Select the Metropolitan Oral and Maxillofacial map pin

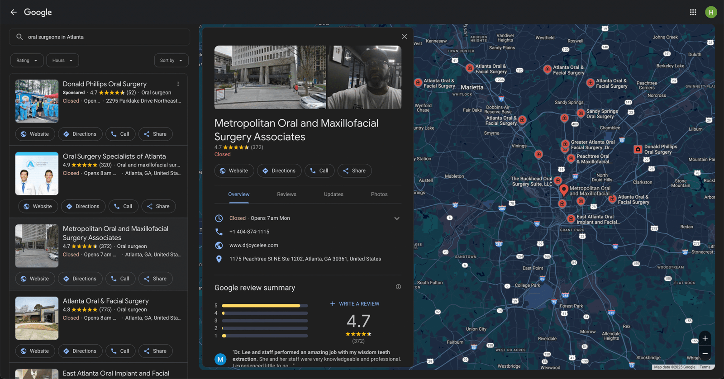tap(563, 189)
